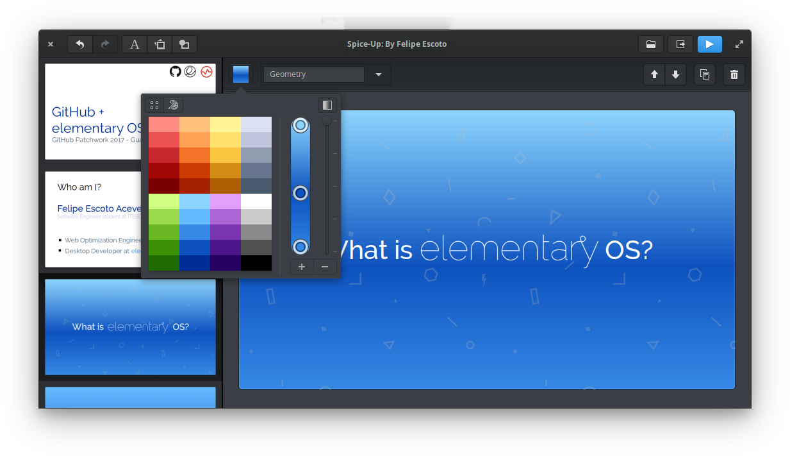Pick the lightest orange swatch
790x456 pixels.
[195, 124]
